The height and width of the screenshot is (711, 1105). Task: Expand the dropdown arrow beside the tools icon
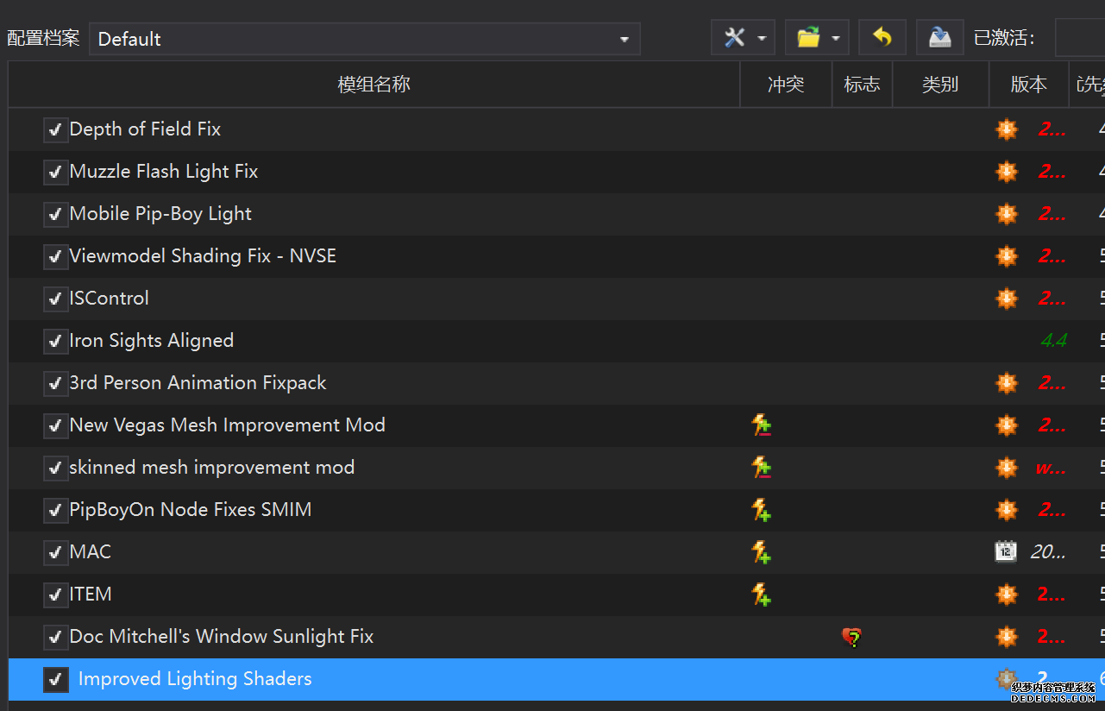pos(762,39)
